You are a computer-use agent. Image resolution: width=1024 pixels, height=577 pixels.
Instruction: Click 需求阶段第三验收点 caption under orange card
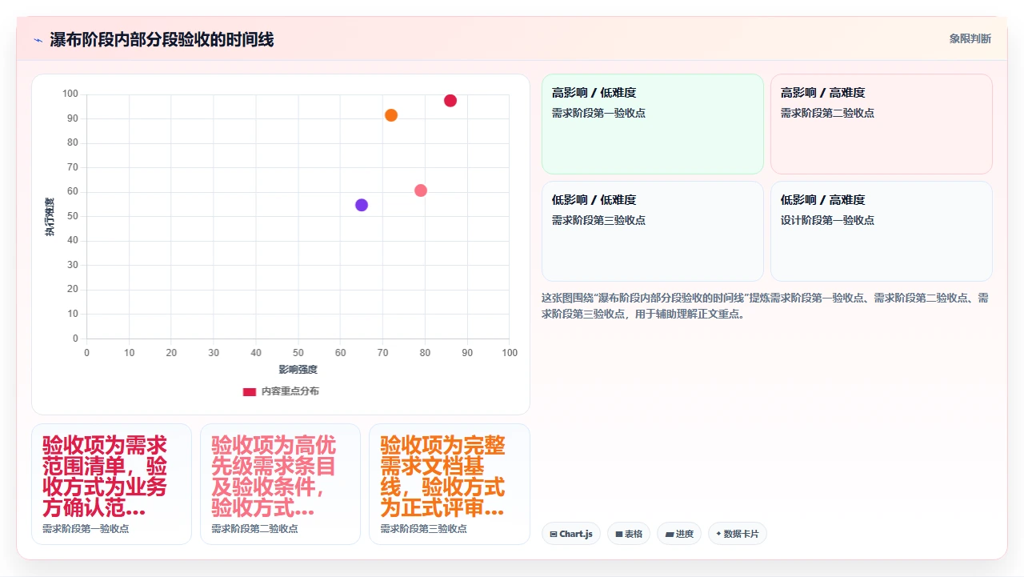423,529
